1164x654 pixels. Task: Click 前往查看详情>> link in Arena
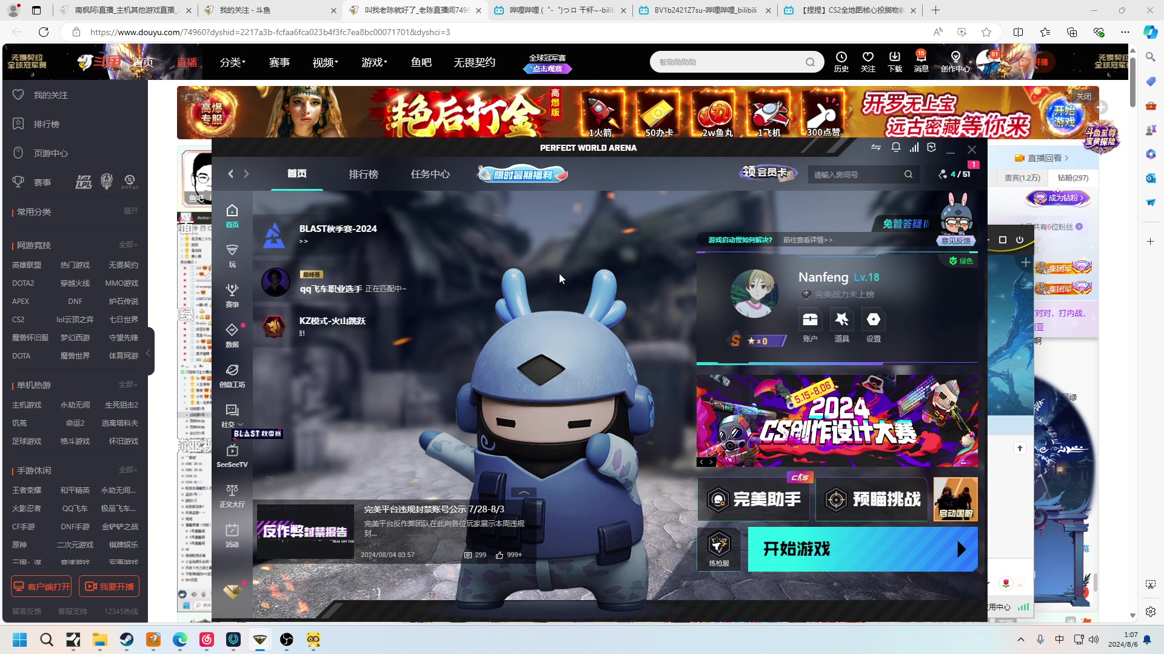pyautogui.click(x=808, y=240)
